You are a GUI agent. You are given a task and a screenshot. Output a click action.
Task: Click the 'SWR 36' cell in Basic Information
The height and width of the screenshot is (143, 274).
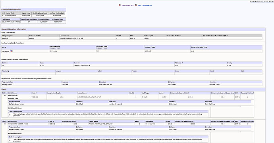tap(137, 38)
